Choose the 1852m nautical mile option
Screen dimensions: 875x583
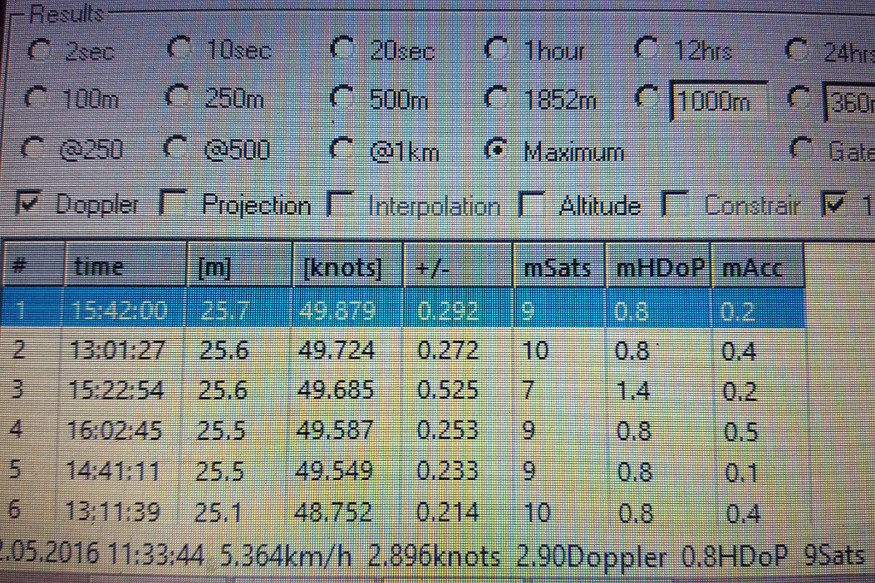point(497,99)
